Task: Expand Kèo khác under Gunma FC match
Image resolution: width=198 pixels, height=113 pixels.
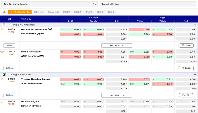Action: 117,46
